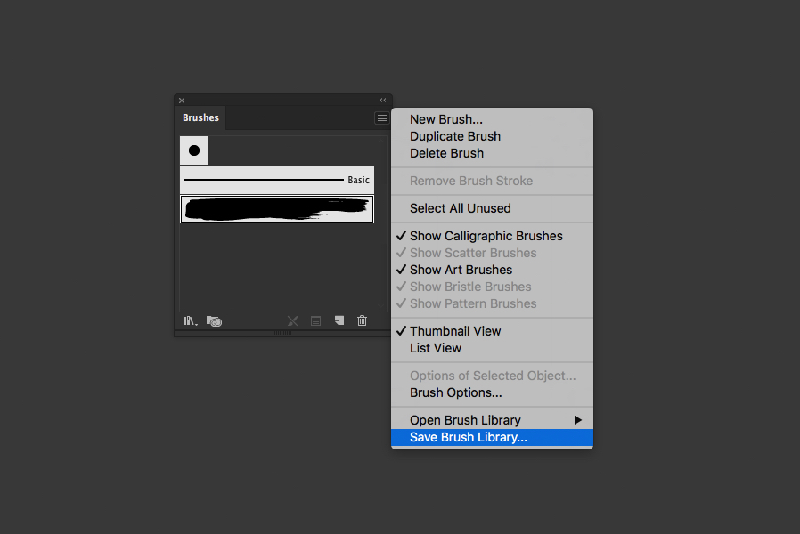Click the Remove Brush Stroke icon

pyautogui.click(x=293, y=320)
